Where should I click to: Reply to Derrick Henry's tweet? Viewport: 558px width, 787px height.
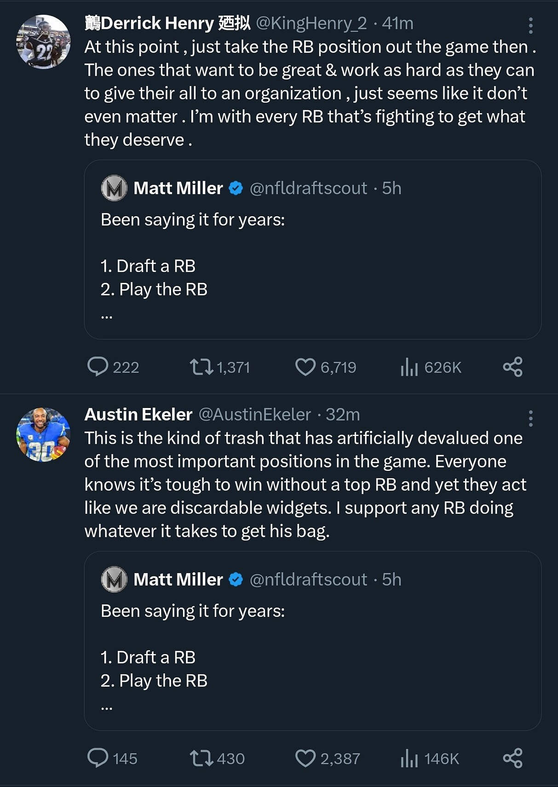click(98, 367)
